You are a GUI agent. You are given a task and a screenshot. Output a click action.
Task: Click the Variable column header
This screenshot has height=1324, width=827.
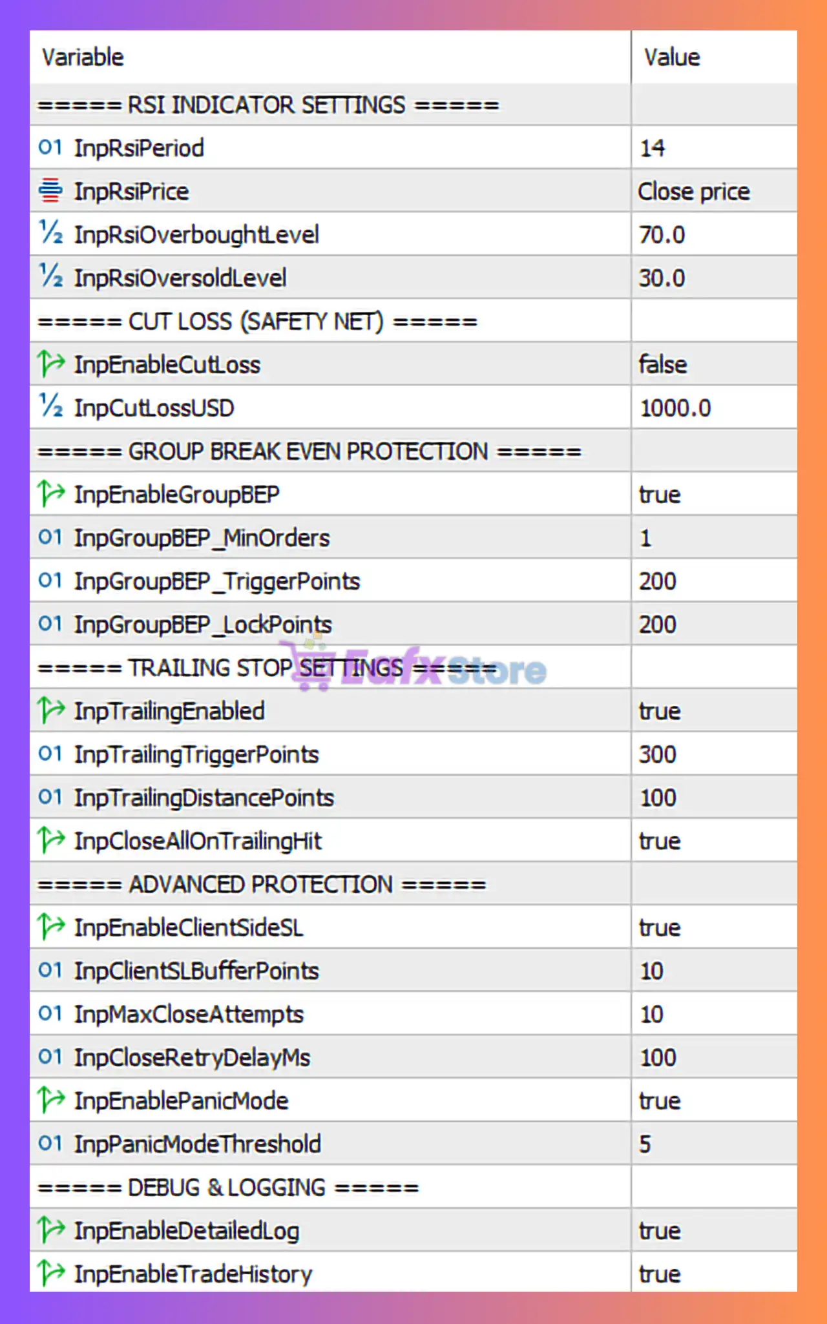pos(83,57)
